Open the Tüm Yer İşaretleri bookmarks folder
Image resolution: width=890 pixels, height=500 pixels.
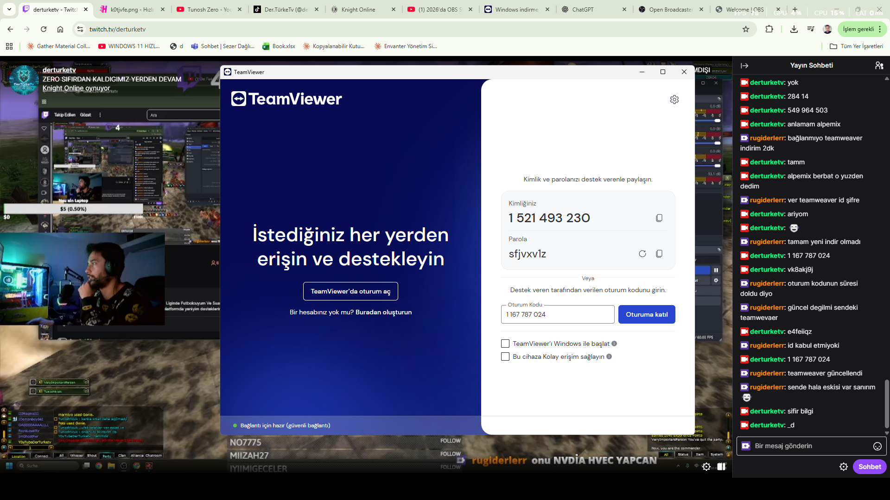(856, 46)
